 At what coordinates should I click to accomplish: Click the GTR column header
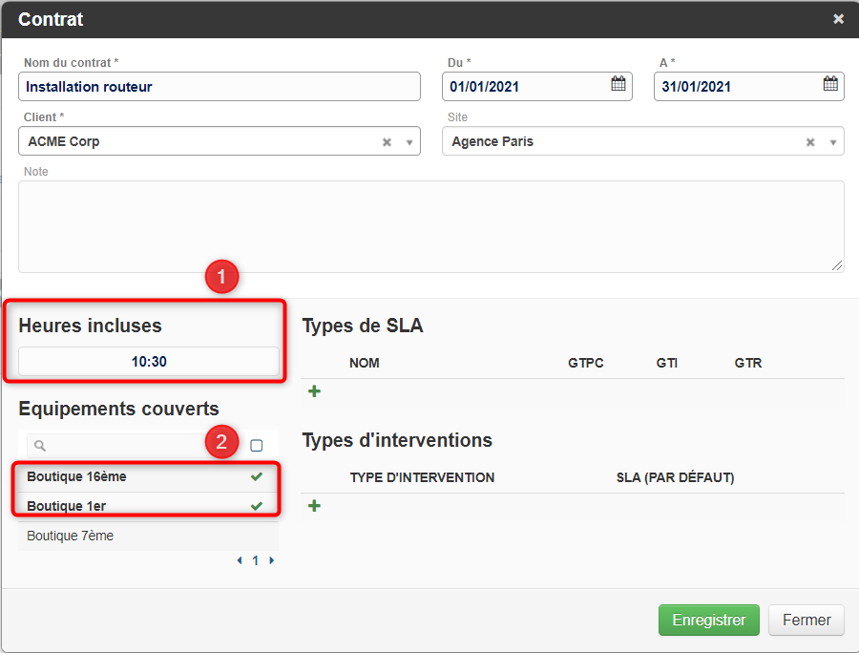pyautogui.click(x=747, y=363)
